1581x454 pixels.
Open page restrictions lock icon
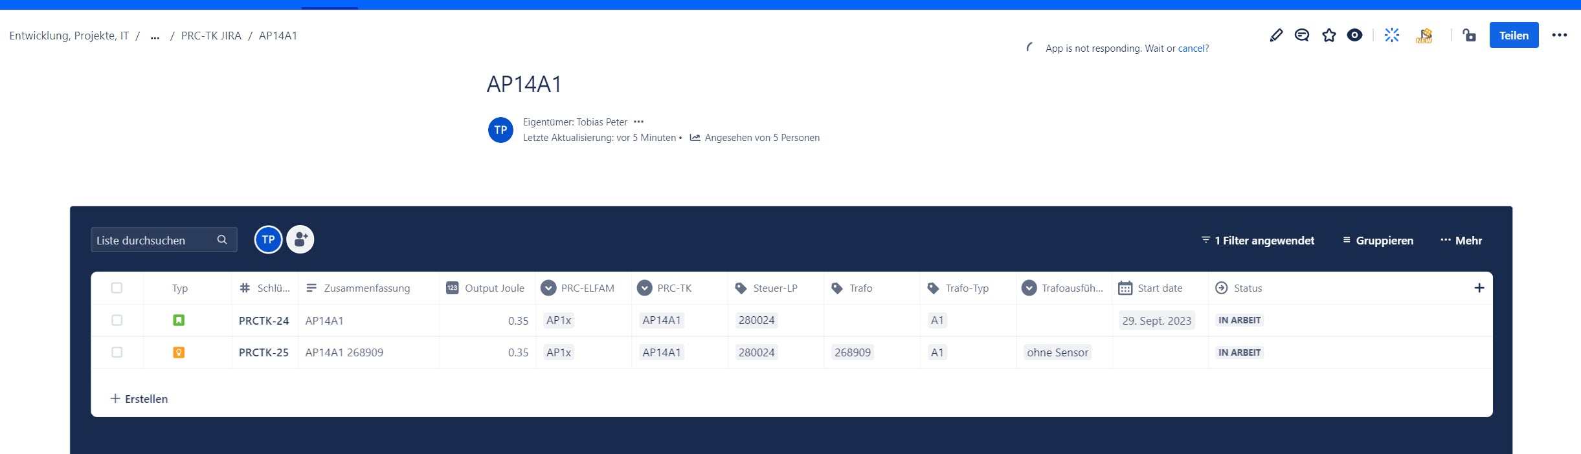(1470, 36)
